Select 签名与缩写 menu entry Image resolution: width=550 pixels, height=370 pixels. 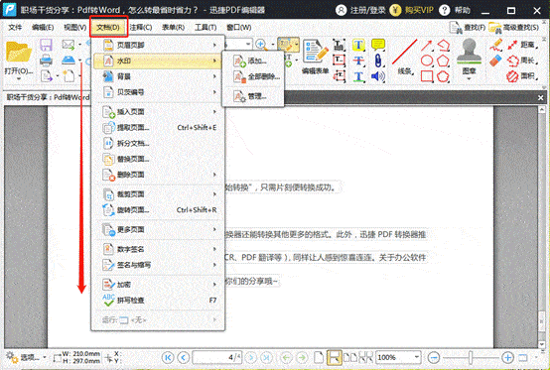coord(159,265)
